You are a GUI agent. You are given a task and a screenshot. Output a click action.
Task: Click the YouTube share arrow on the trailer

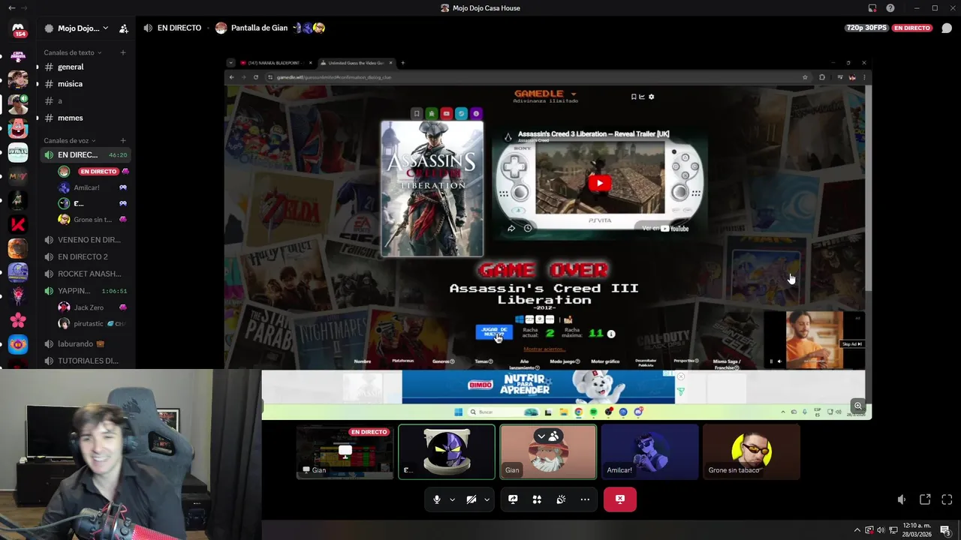pos(511,228)
